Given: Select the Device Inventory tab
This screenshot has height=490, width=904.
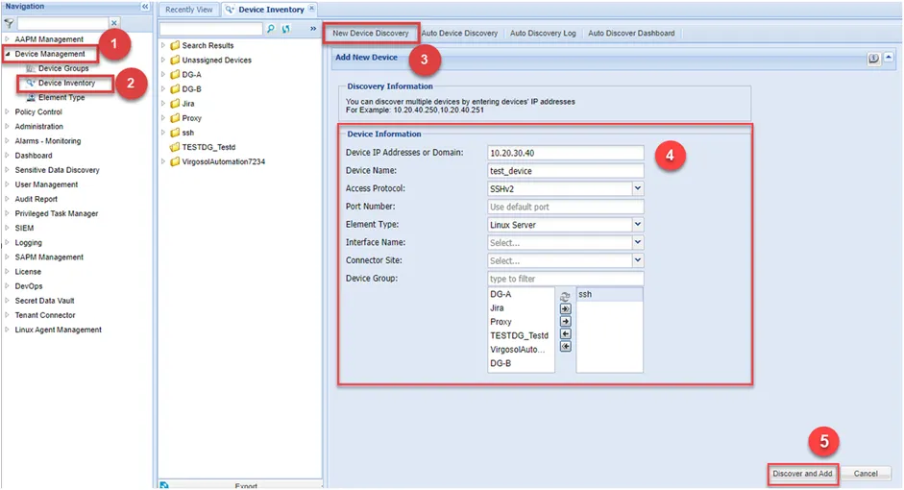Looking at the screenshot, I should [x=271, y=10].
